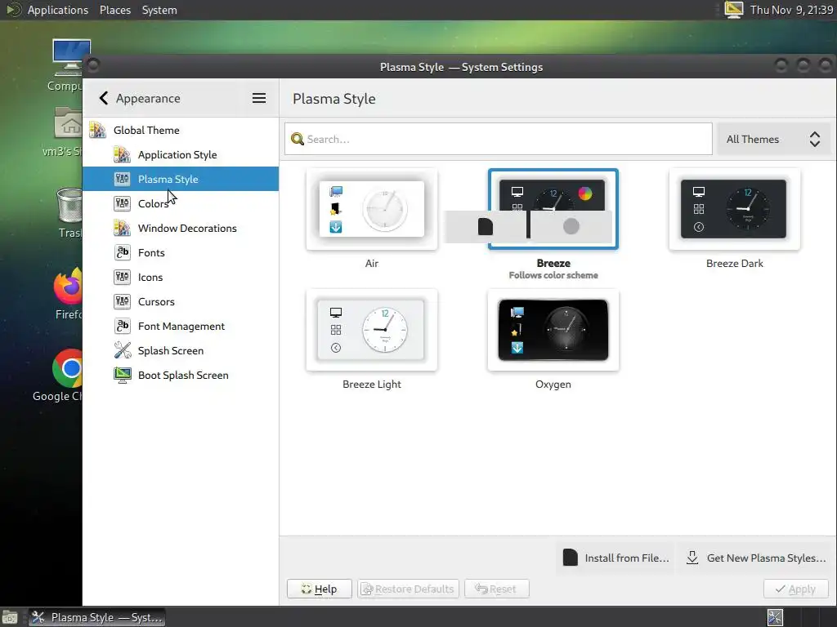Open the Places menu

115,10
